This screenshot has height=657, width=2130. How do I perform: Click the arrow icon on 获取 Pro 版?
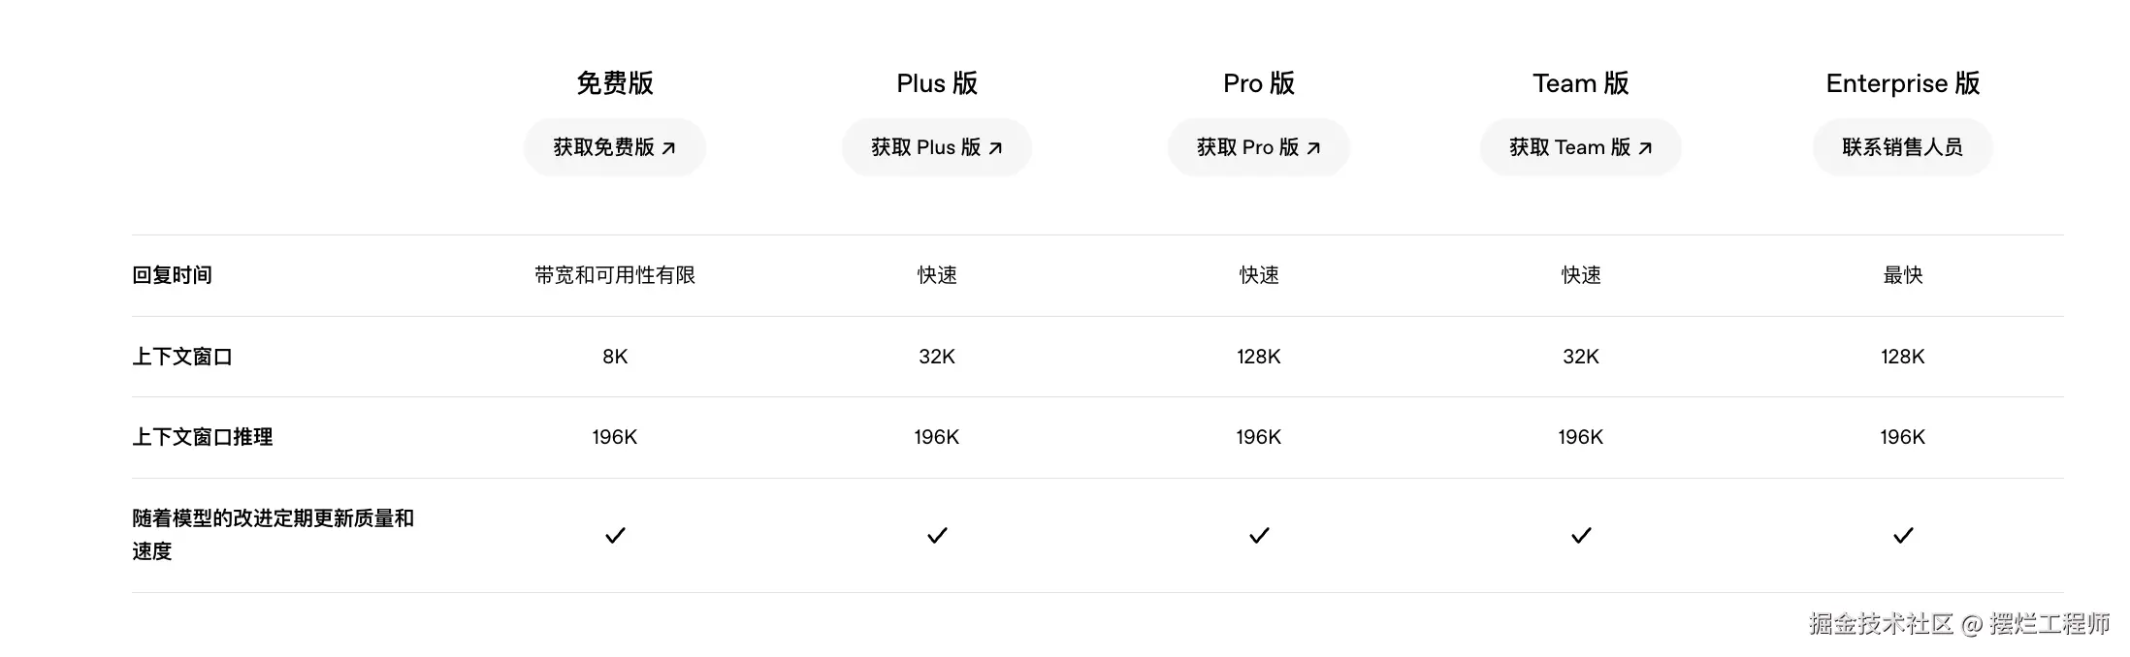[1313, 148]
